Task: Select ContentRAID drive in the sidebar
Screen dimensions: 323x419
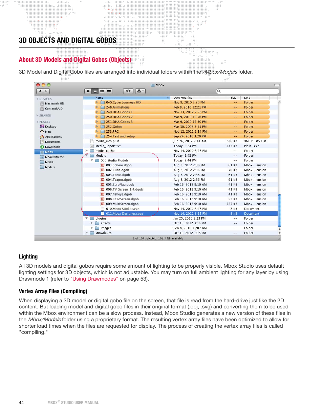Action: [51, 109]
